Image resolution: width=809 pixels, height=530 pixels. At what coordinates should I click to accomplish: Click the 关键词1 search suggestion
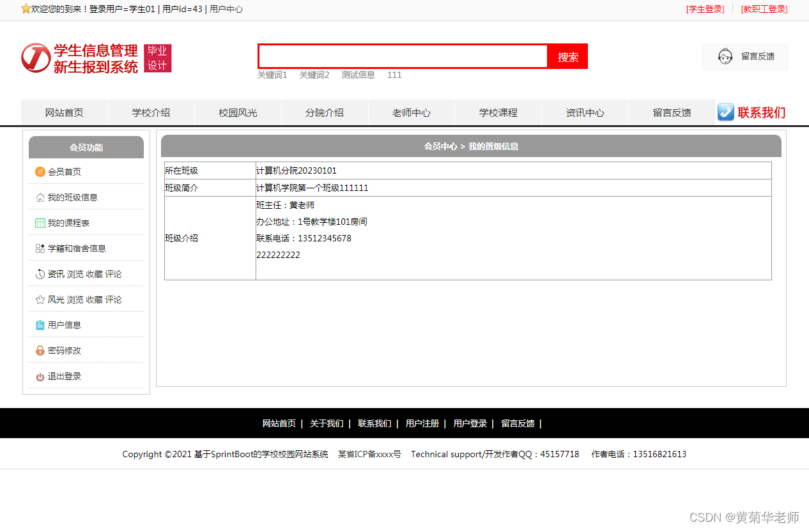[x=272, y=75]
